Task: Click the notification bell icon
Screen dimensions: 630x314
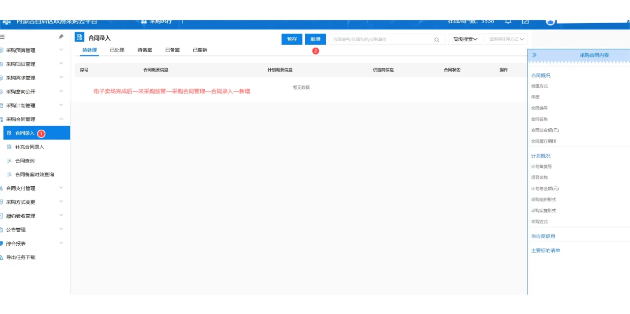Action: [508, 22]
